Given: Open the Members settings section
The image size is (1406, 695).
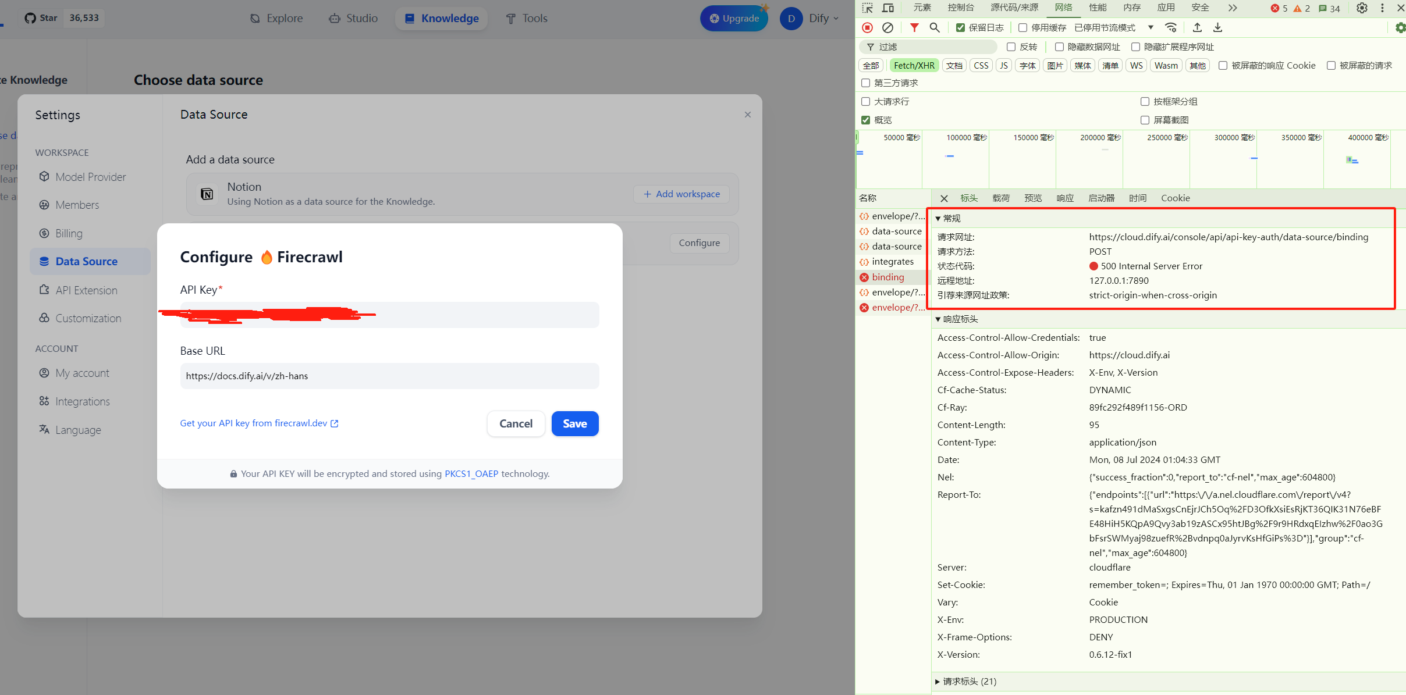Looking at the screenshot, I should click(x=90, y=205).
